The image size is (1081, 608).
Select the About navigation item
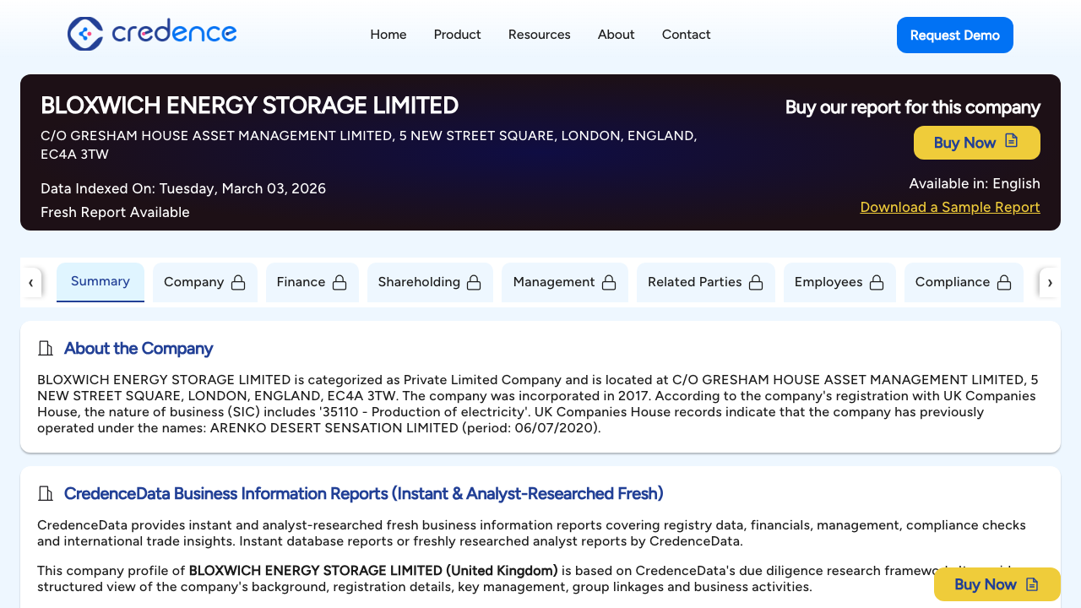616,35
